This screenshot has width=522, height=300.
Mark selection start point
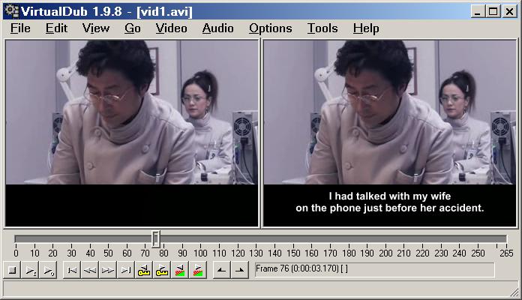221,270
